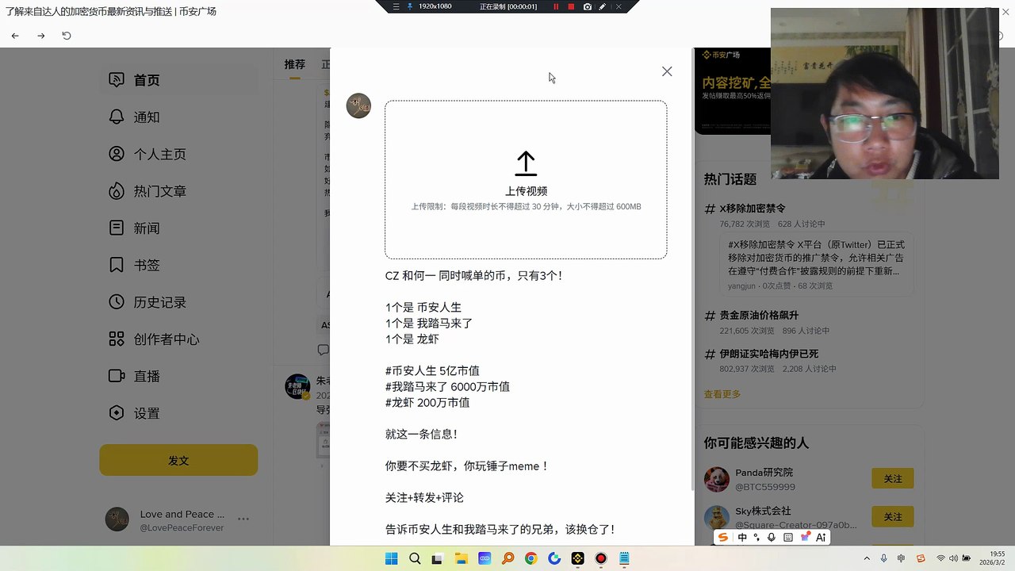The width and height of the screenshot is (1015, 571).
Task: Open Binance app from taskbar
Action: point(578,558)
